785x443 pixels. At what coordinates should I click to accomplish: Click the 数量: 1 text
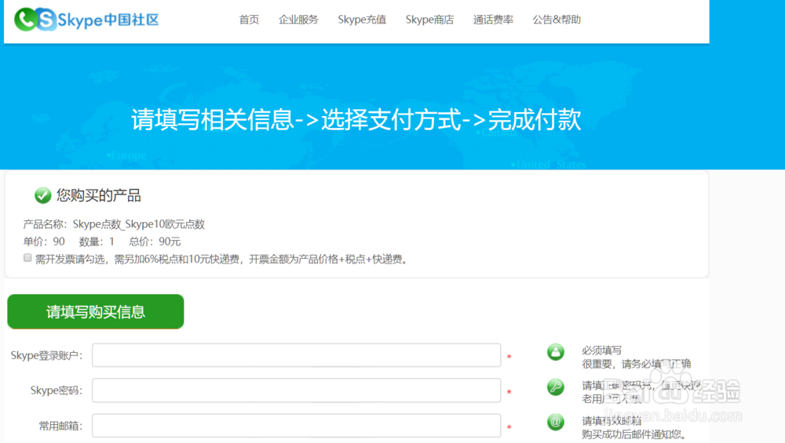97,241
